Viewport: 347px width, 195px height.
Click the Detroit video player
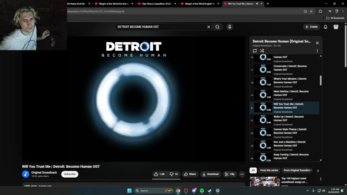pyautogui.click(x=133, y=99)
